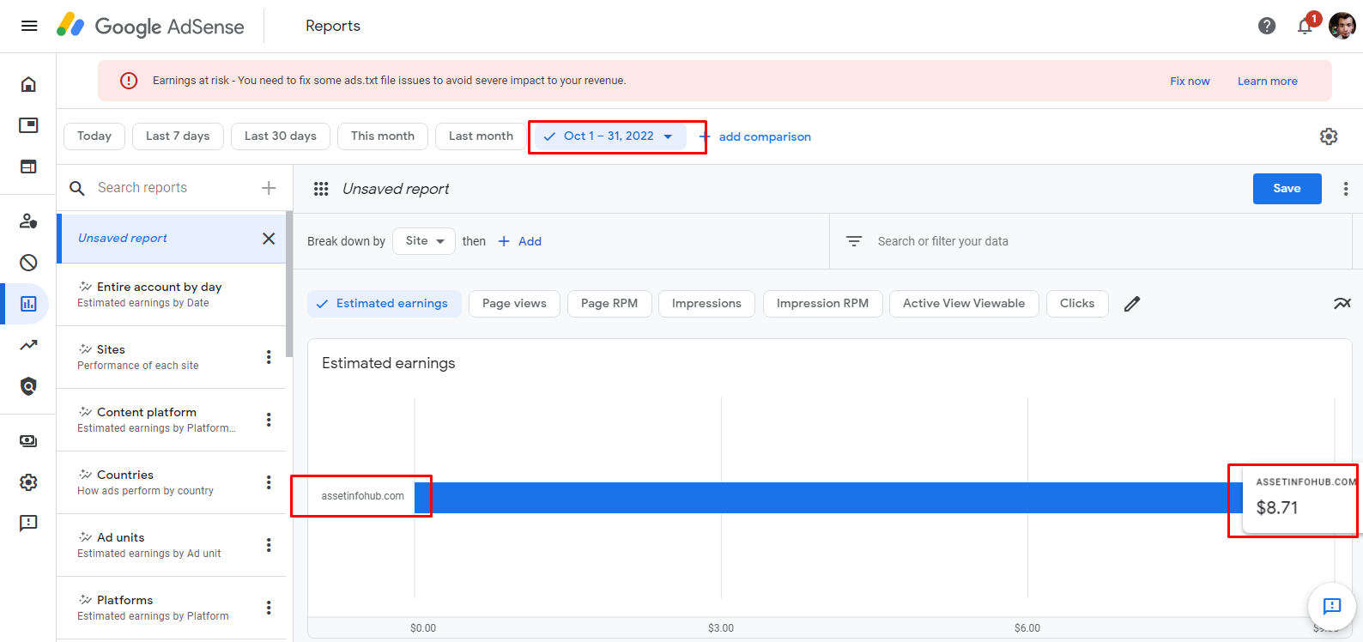The height and width of the screenshot is (642, 1363).
Task: Toggle the Page RPM metric chip
Action: pos(609,304)
